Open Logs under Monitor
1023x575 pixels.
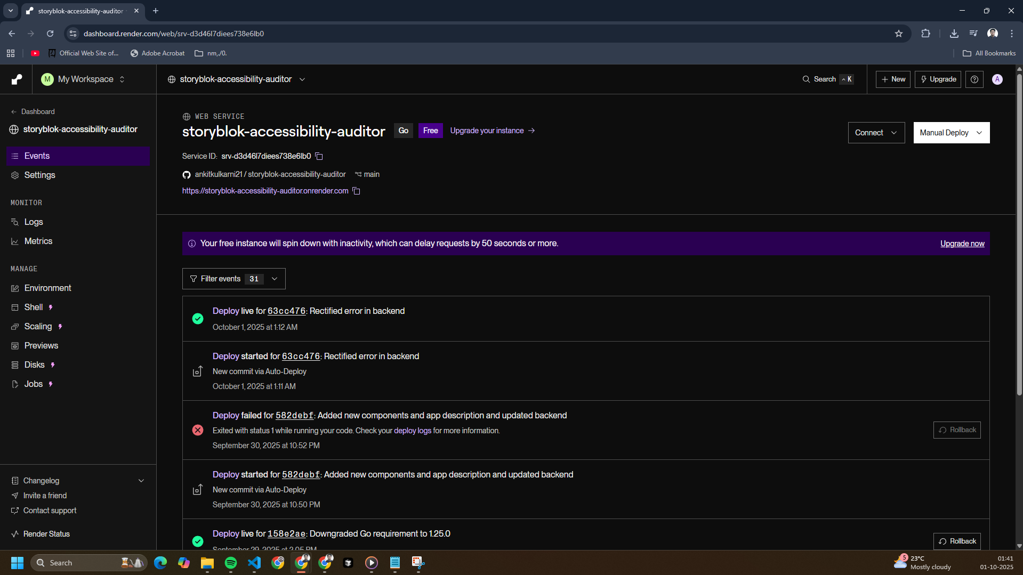tap(78, 222)
